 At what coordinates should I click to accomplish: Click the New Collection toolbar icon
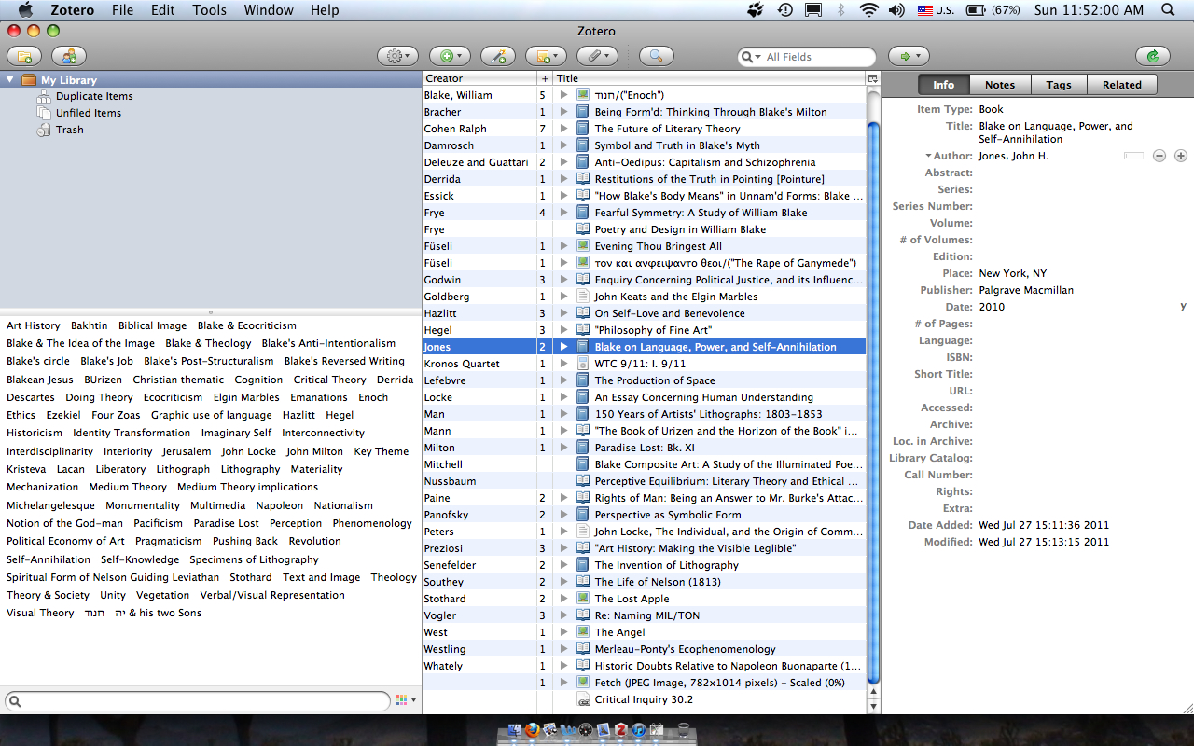(23, 57)
